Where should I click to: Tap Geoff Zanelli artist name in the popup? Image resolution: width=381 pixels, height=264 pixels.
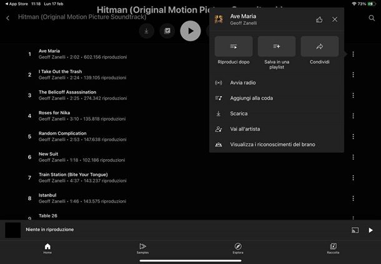tap(243, 23)
